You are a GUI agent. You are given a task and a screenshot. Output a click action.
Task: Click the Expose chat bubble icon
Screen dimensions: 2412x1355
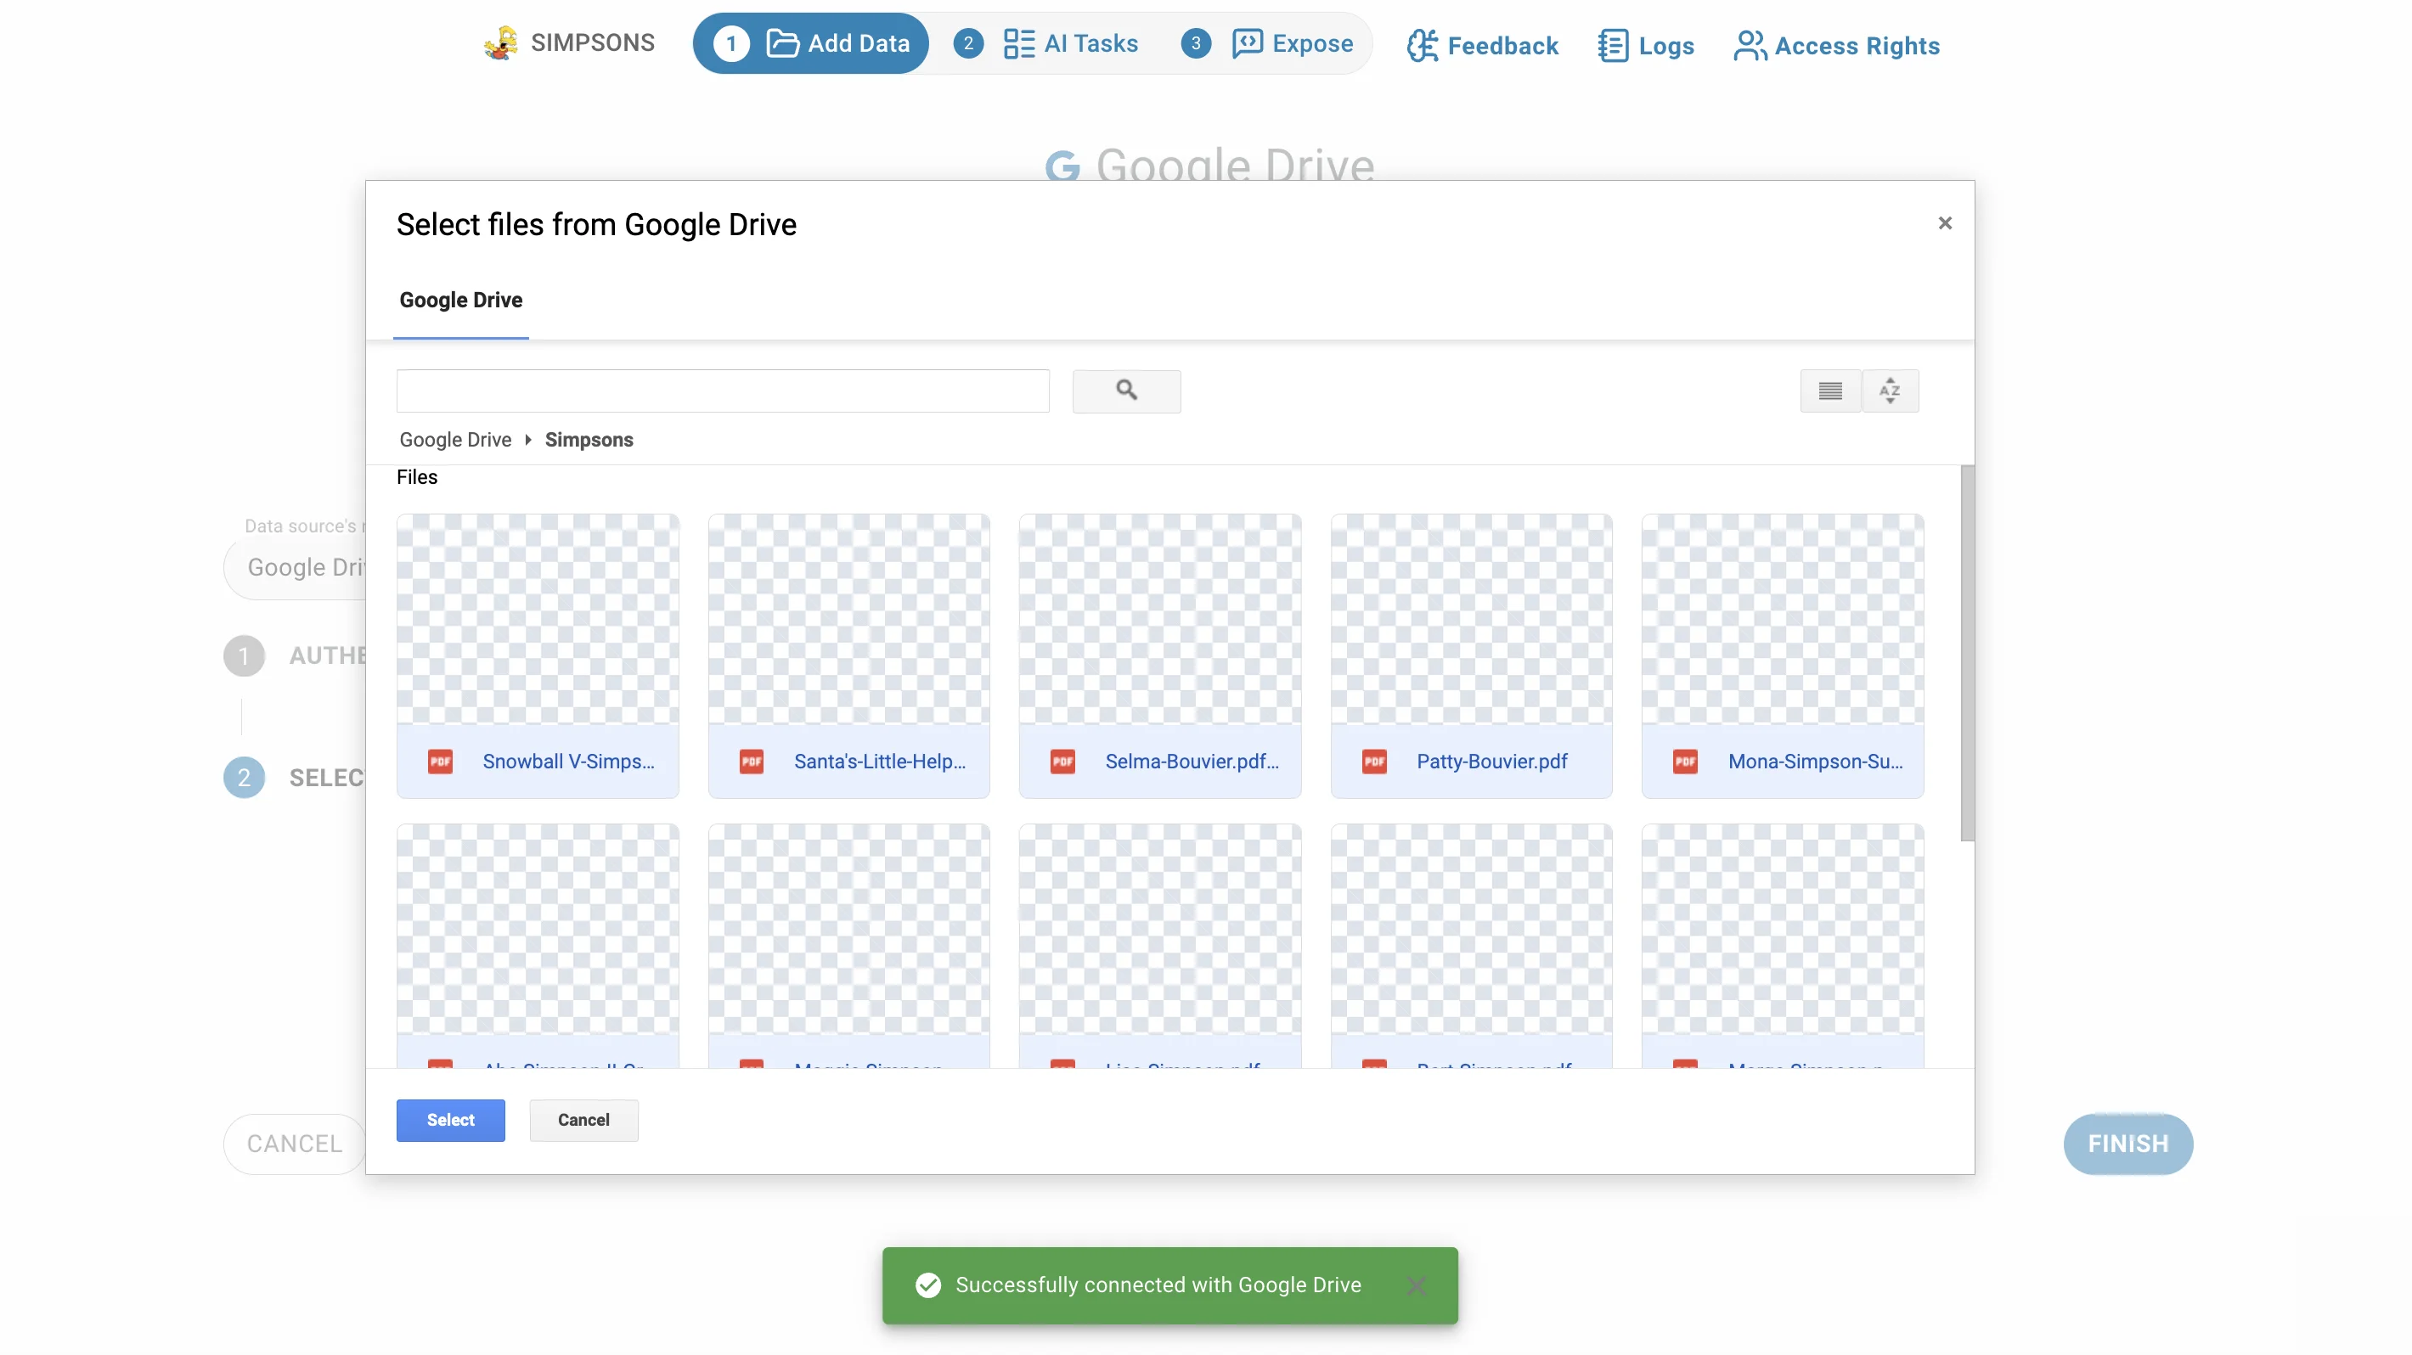(1248, 43)
